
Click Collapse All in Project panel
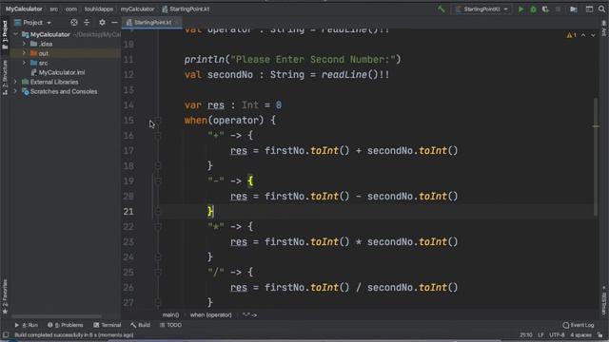pyautogui.click(x=87, y=23)
